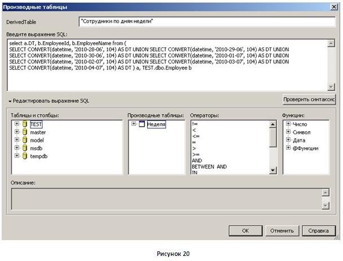Click the description box scroll down arrow
Viewport: 343px width, 261px height.
326,206
